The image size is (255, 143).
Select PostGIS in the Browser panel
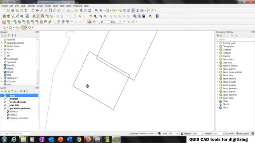(x=10, y=66)
